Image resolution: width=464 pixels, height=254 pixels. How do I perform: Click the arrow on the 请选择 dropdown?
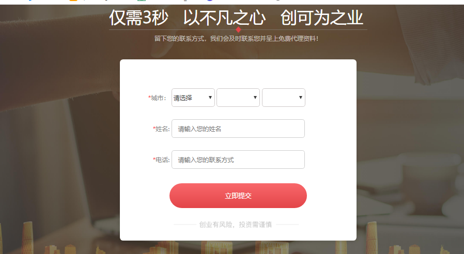coord(210,98)
